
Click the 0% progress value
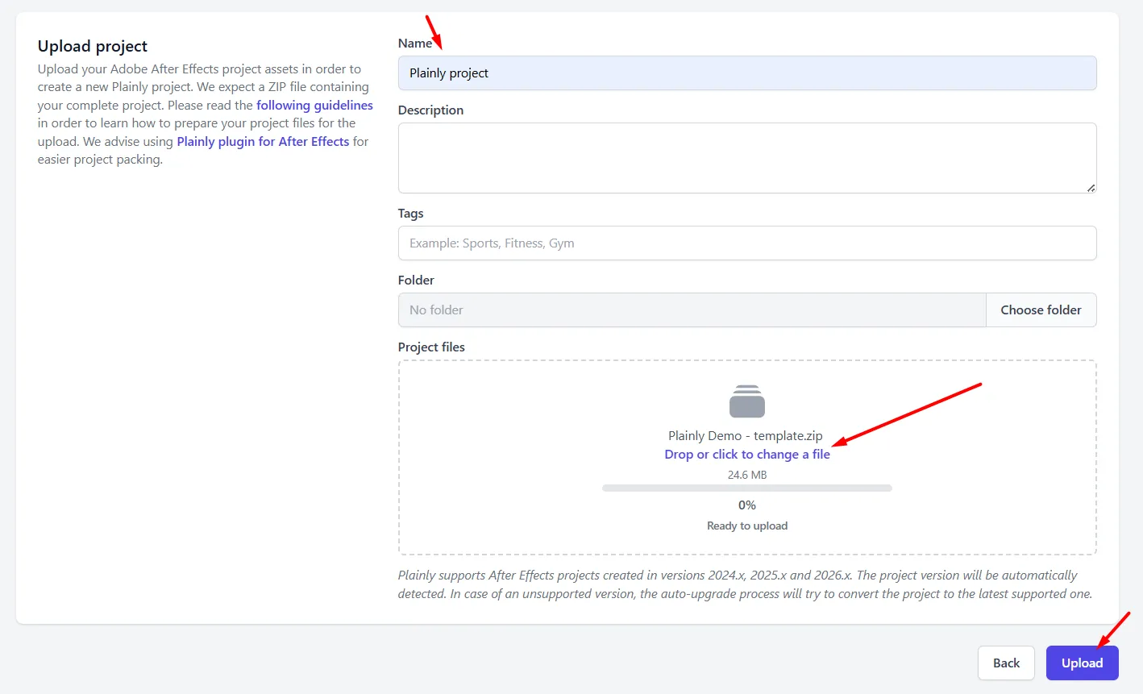(746, 505)
